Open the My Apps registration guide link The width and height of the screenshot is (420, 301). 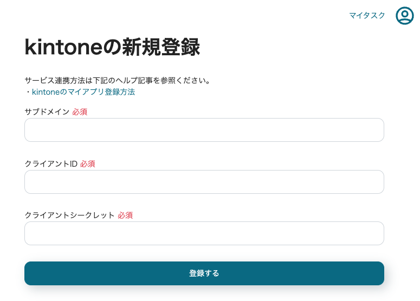[83, 92]
